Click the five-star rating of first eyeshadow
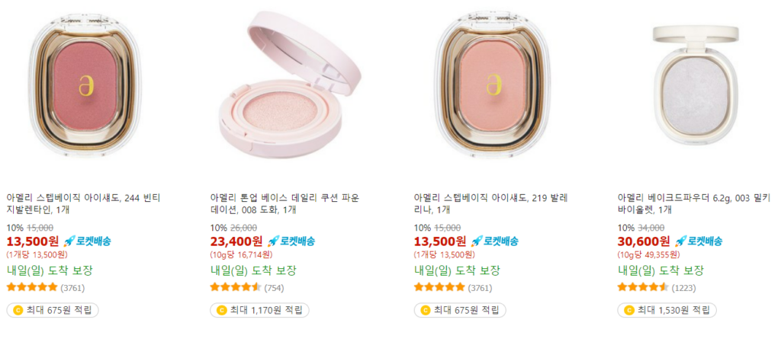Screen dimensions: 781x342 click(x=32, y=287)
